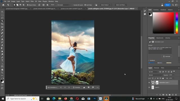Click the Select and Mask button
Viewport: 180px width, 101px height.
pos(121,5)
